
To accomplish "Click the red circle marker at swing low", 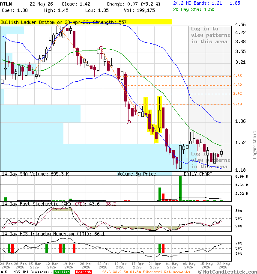I will point(128,122).
